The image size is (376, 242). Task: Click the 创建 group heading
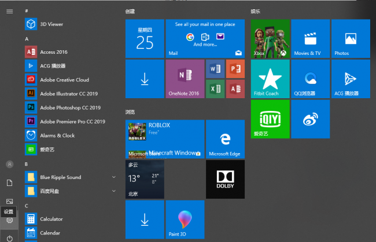coord(130,11)
